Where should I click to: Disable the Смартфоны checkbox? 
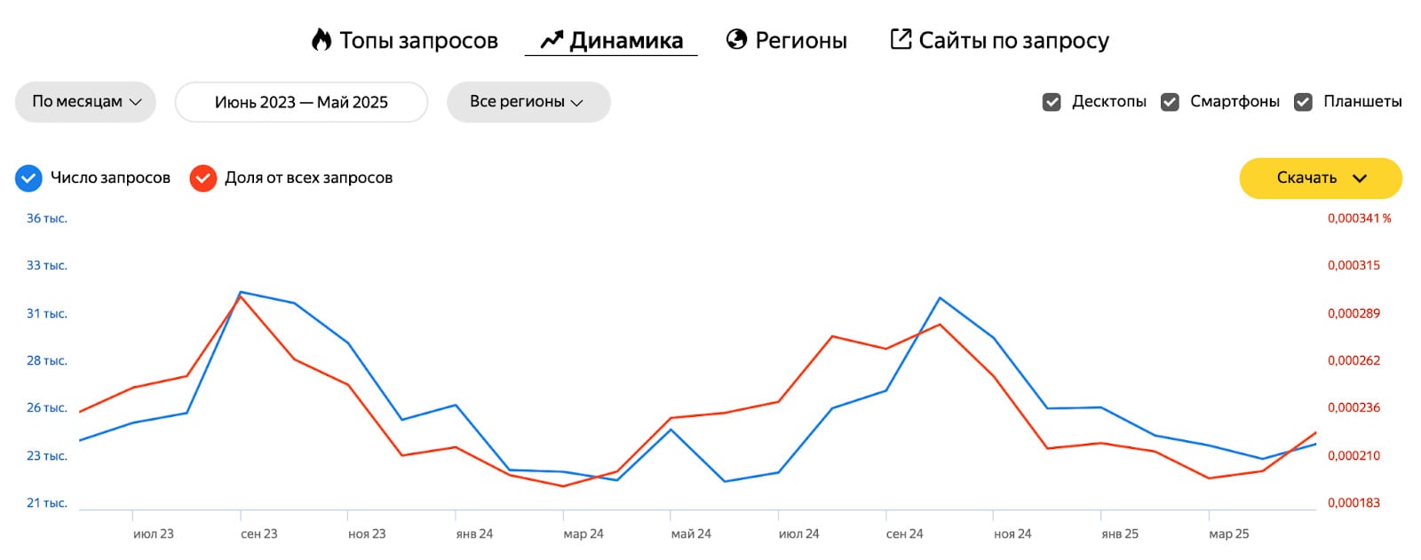1171,102
